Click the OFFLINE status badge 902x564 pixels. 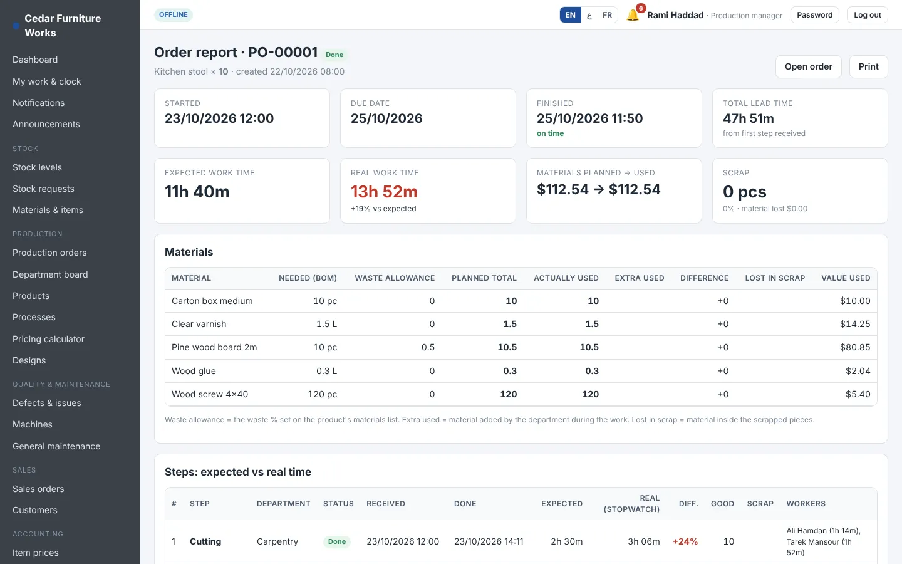tap(174, 14)
